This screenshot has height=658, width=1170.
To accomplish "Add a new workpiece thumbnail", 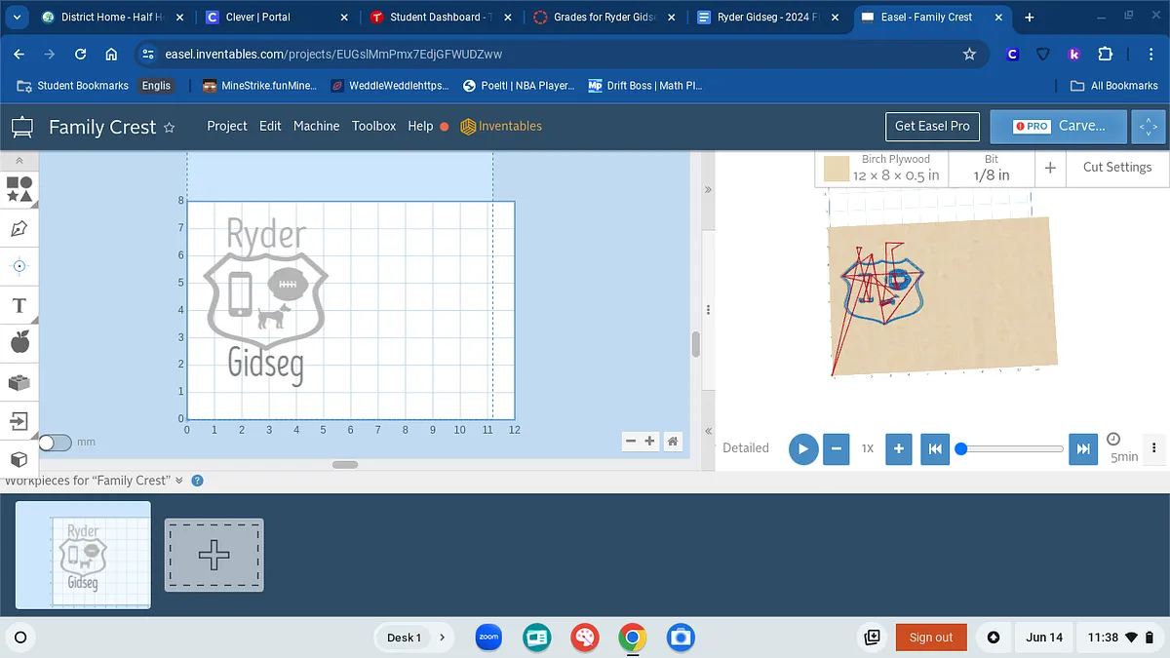I will 214,555.
